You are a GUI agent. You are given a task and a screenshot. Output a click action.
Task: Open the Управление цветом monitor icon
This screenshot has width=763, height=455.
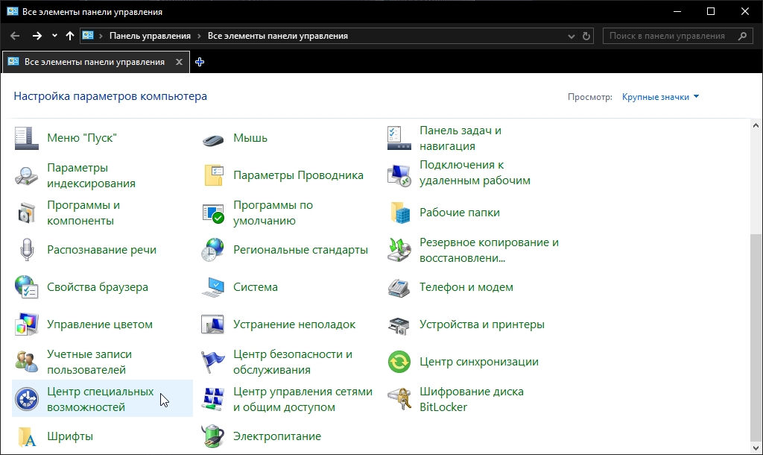[28, 325]
